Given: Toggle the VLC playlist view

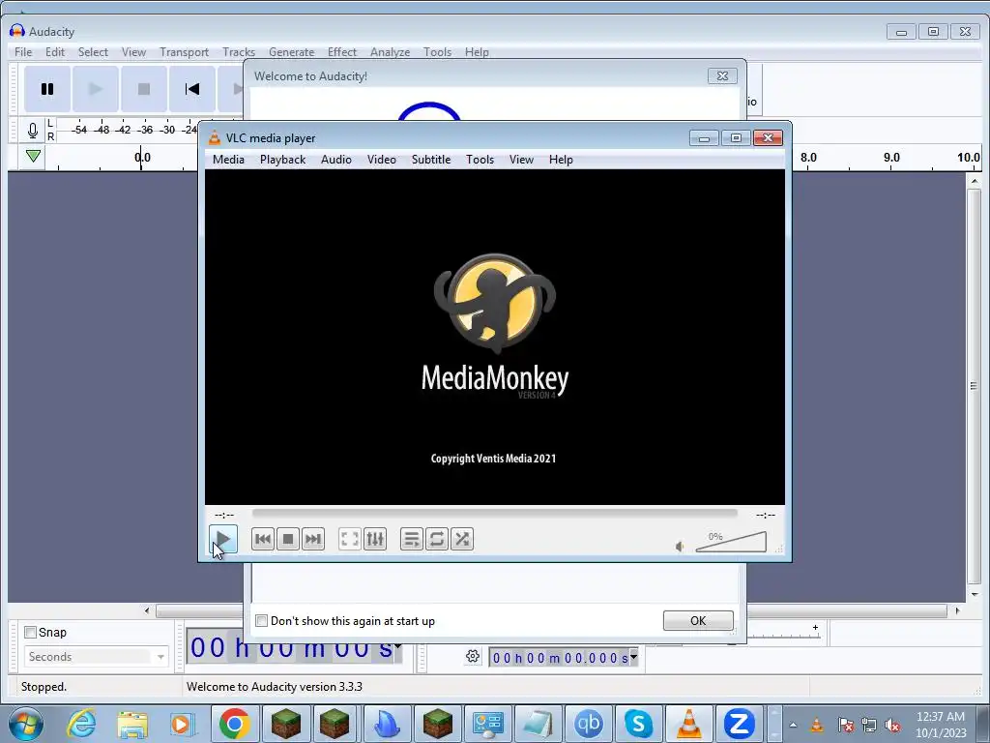Looking at the screenshot, I should (x=412, y=539).
